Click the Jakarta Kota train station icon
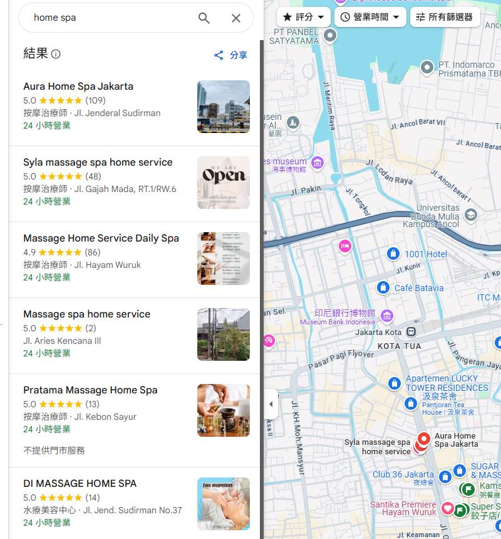Screen dimensions: 501x539 411,332
